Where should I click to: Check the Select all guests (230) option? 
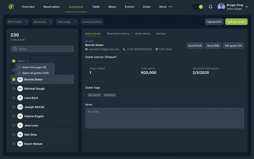(x=19, y=73)
